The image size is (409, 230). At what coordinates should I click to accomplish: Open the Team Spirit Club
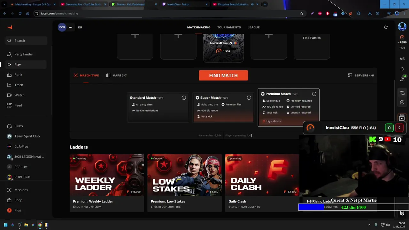click(27, 136)
